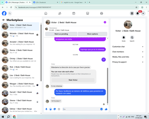Click the phone number message 7075335617
Image resolution: width=149 pixels, height=119 pixels.
(x=56, y=101)
